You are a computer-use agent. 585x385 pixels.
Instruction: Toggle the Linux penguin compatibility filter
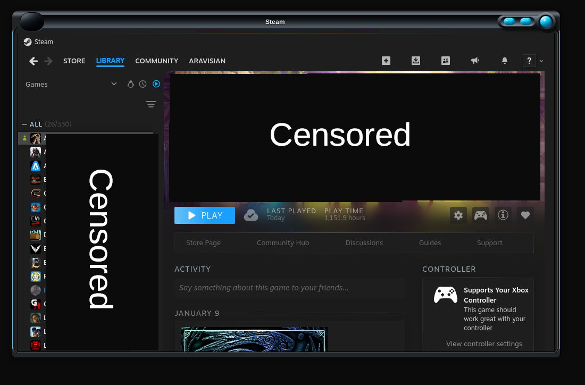pos(130,84)
